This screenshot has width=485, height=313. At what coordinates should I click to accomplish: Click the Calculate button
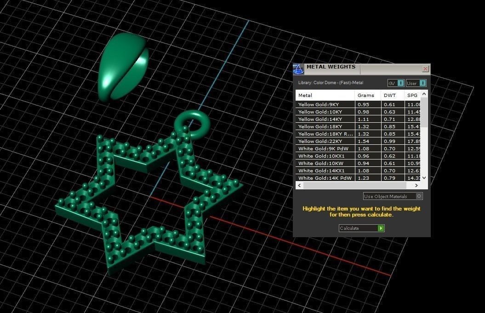tap(362, 228)
